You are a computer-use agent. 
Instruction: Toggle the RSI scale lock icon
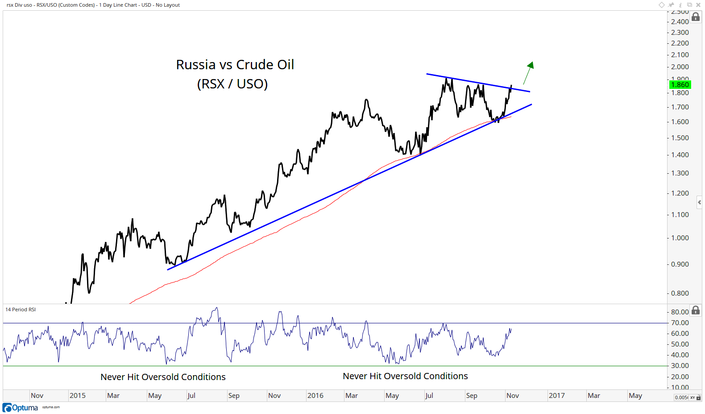coord(696,310)
